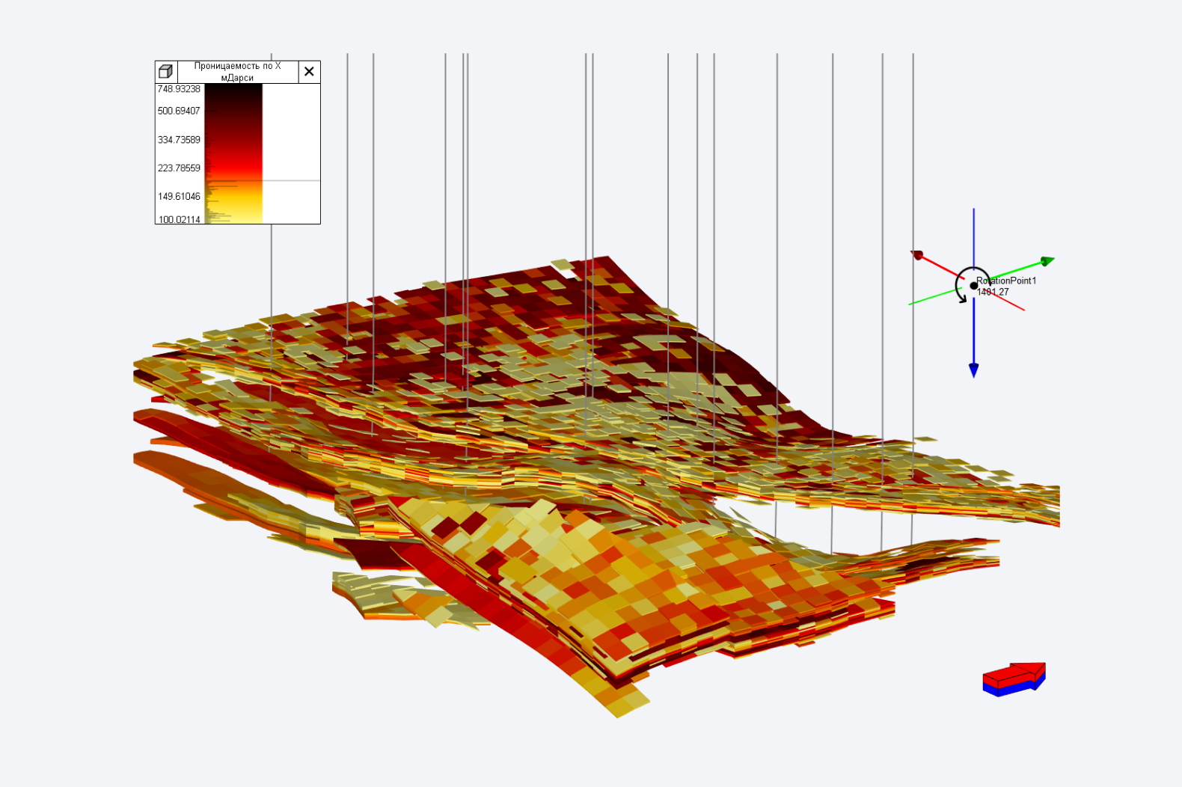Click the legend value 334.73589
The width and height of the screenshot is (1182, 787).
point(179,140)
